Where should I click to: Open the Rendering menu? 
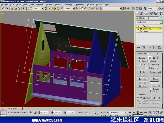click(80, 5)
